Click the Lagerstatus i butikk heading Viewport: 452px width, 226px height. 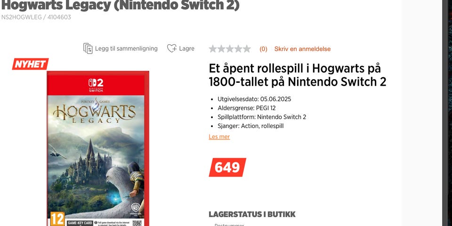click(x=252, y=214)
